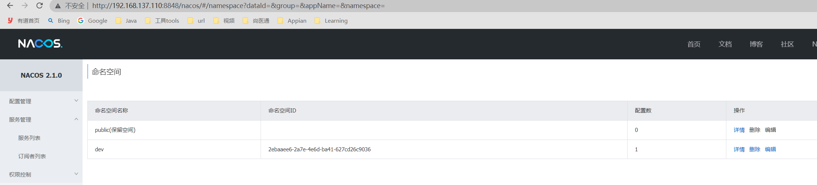Click the NACOS 2.1.0 version label
817x185 pixels.
(x=41, y=75)
